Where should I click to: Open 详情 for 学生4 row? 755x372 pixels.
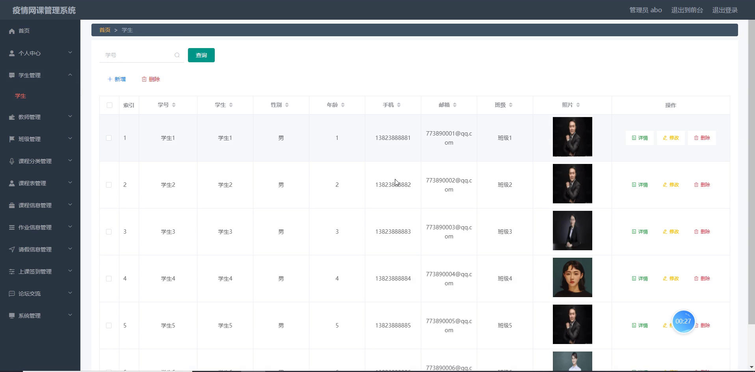[640, 279]
